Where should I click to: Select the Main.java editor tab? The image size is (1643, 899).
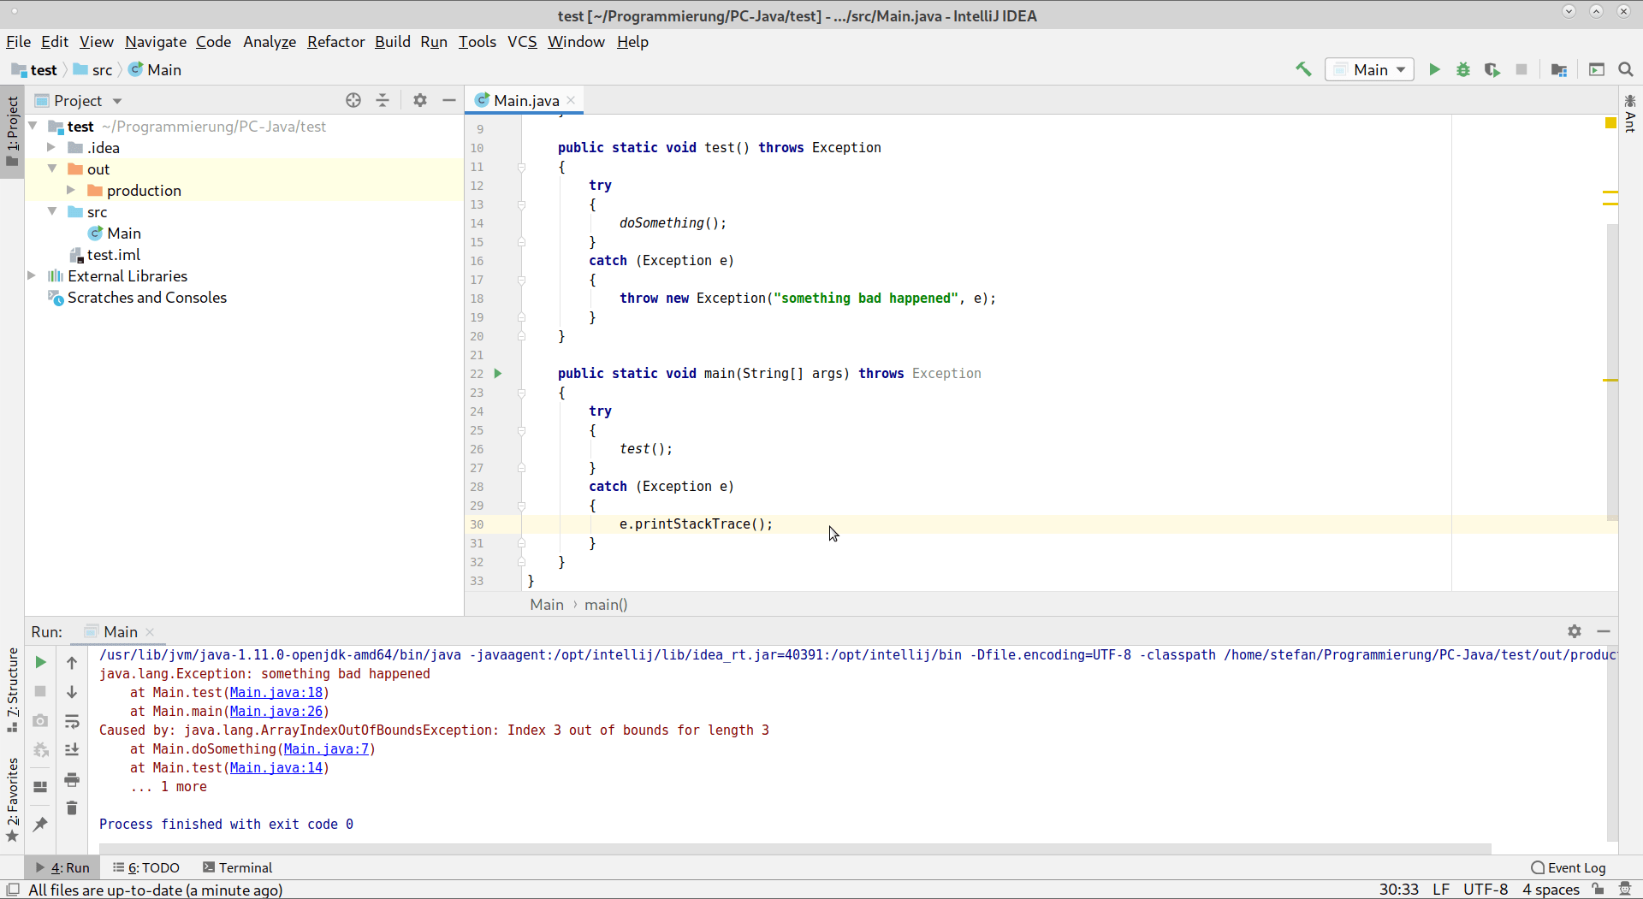(x=525, y=100)
